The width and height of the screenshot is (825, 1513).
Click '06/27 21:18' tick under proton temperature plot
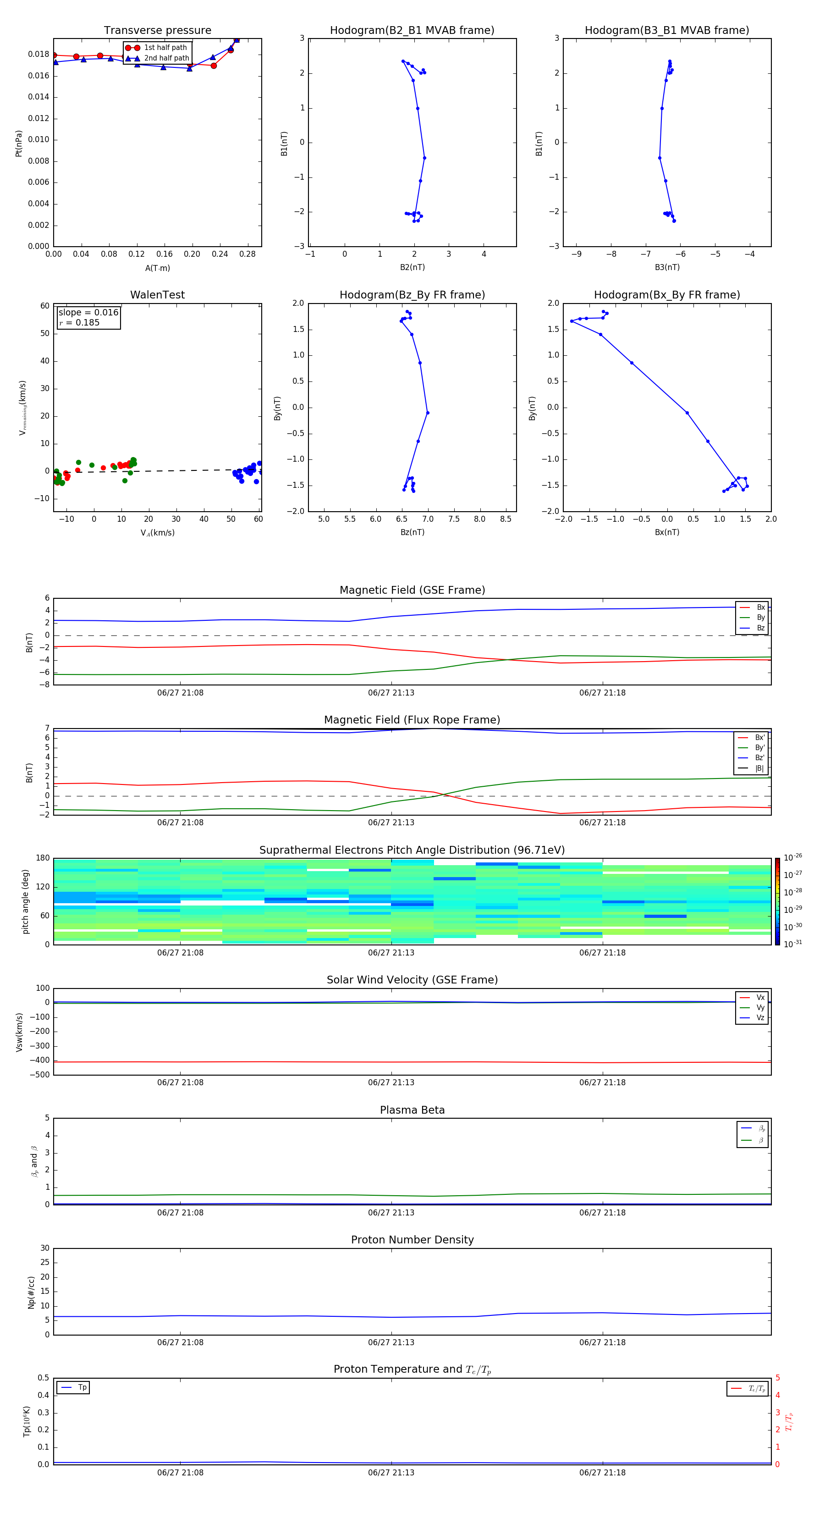(x=602, y=1473)
